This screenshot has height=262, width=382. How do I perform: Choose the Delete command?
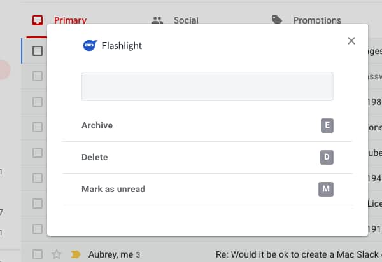pyautogui.click(x=207, y=158)
